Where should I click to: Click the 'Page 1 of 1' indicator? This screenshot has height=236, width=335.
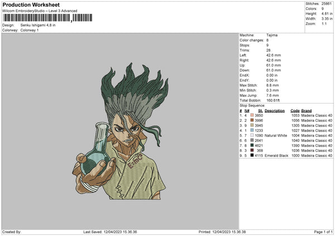[x=323, y=232]
